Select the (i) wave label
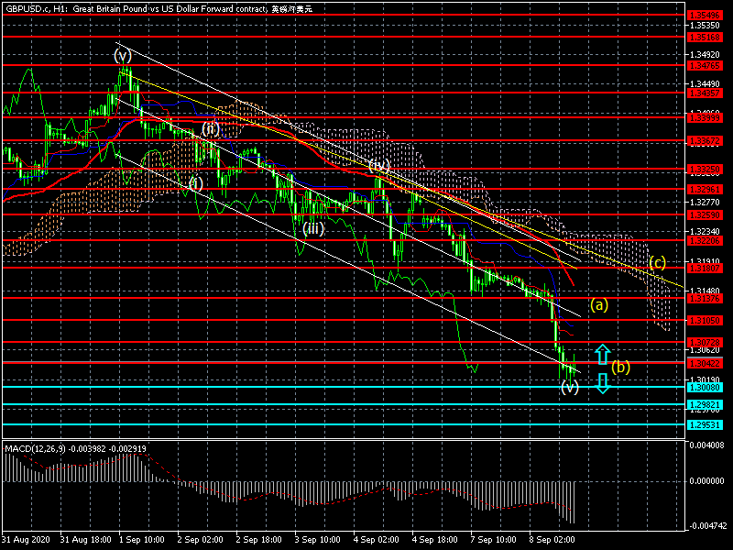 click(194, 182)
